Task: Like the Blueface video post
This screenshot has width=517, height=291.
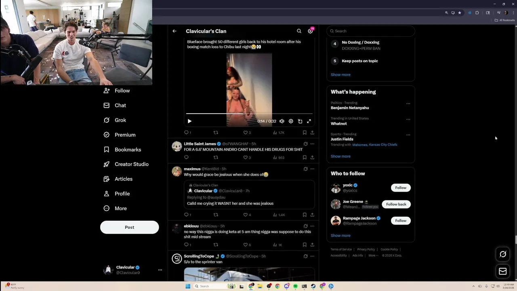Action: click(x=247, y=133)
